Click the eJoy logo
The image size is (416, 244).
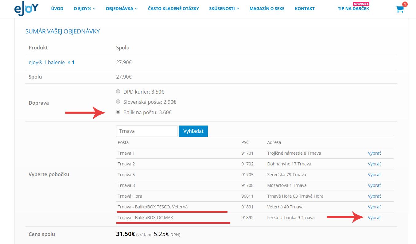click(26, 8)
